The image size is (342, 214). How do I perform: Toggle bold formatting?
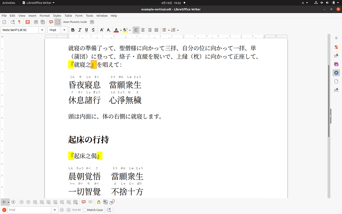(x=72, y=30)
